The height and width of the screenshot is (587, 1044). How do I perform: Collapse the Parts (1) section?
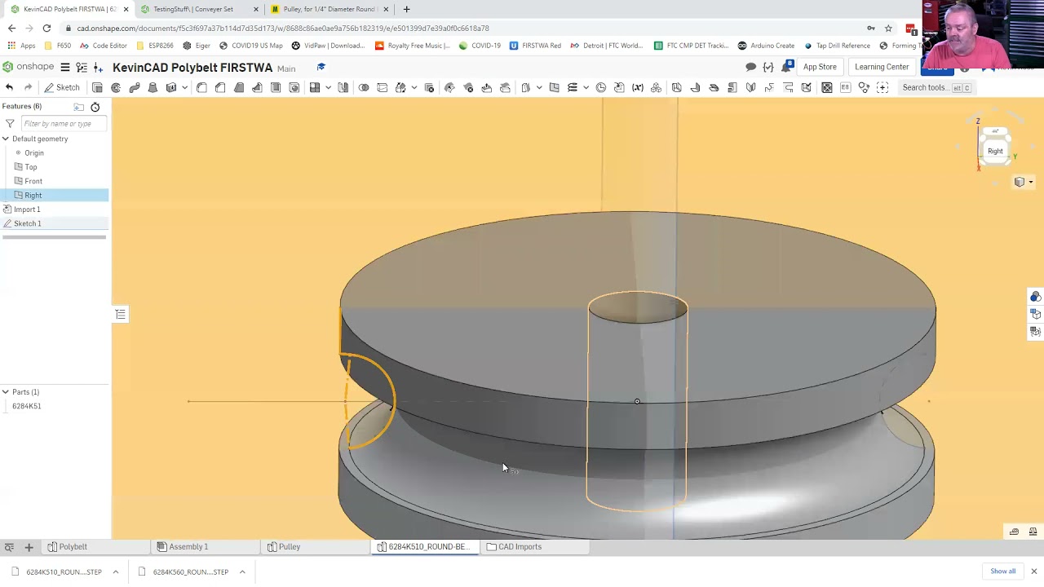6,392
